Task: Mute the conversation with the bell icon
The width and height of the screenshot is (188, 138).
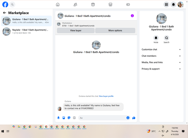Action: click(156, 38)
